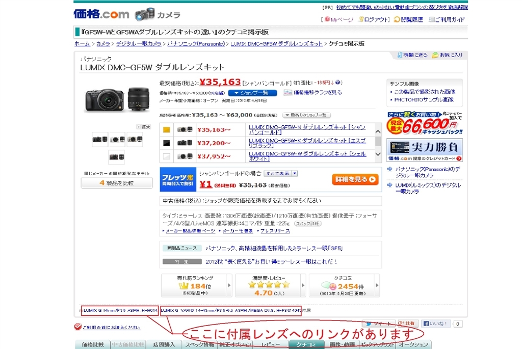Click 携帯に送る icon link
Image resolution: width=522 pixels, height=349 pixels.
412,55
